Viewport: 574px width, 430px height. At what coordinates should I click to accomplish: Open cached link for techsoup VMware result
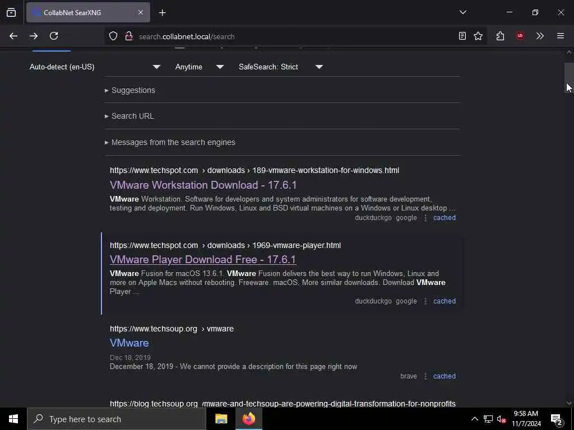tap(445, 376)
